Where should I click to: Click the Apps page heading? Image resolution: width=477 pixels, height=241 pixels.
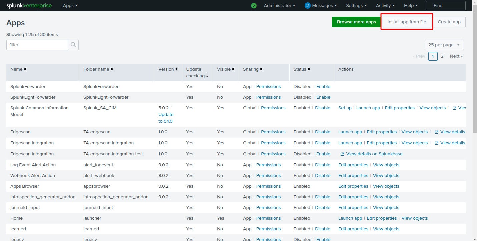[x=16, y=23]
